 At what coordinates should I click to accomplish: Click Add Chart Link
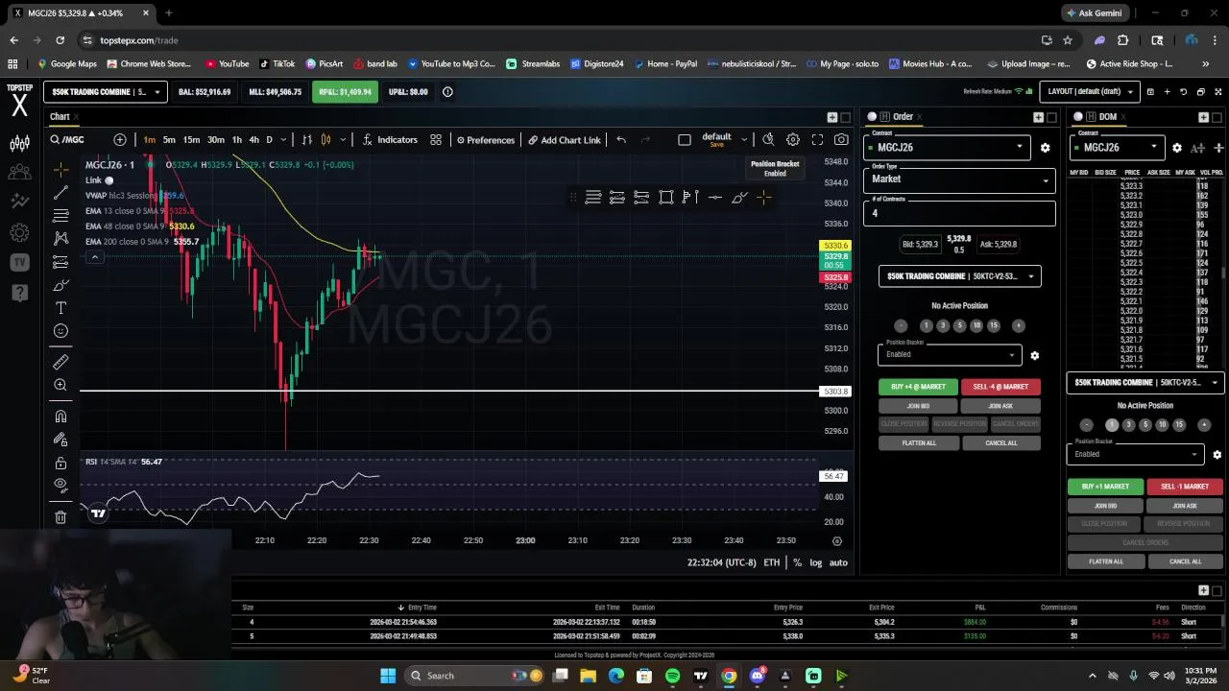[565, 140]
